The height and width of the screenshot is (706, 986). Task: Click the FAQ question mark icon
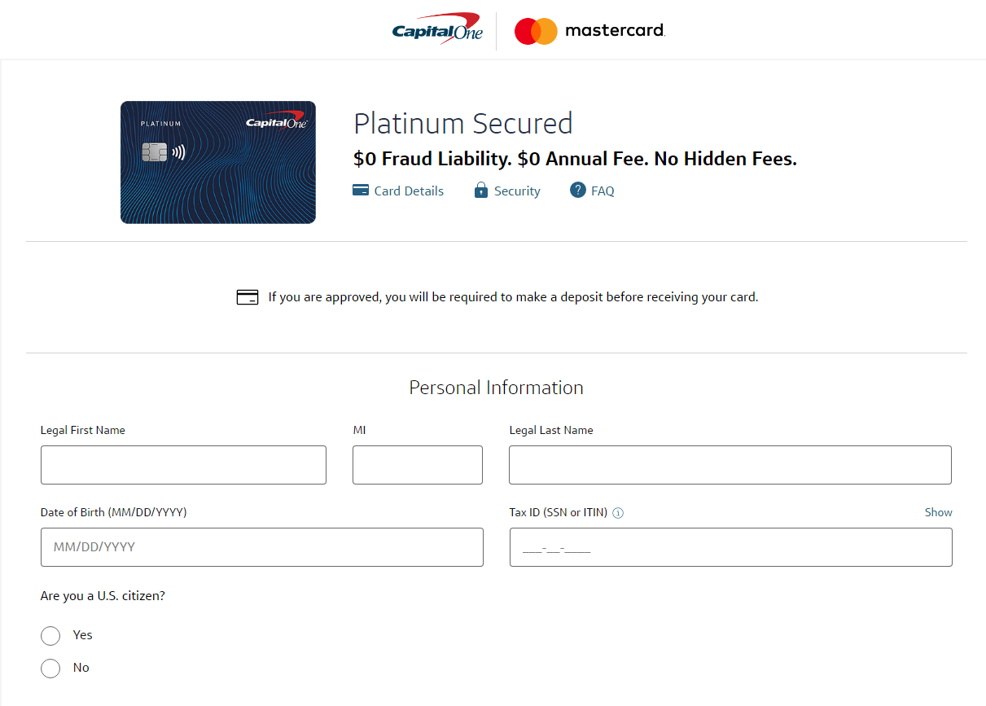578,191
